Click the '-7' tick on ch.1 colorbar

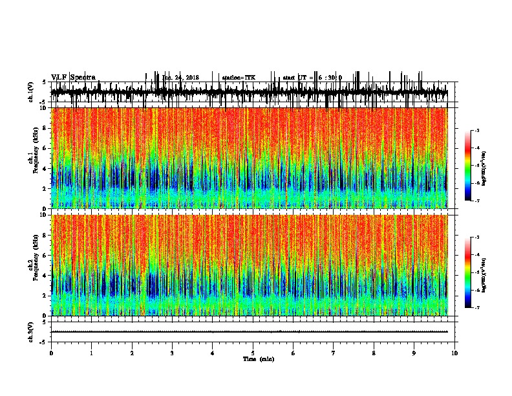point(476,201)
